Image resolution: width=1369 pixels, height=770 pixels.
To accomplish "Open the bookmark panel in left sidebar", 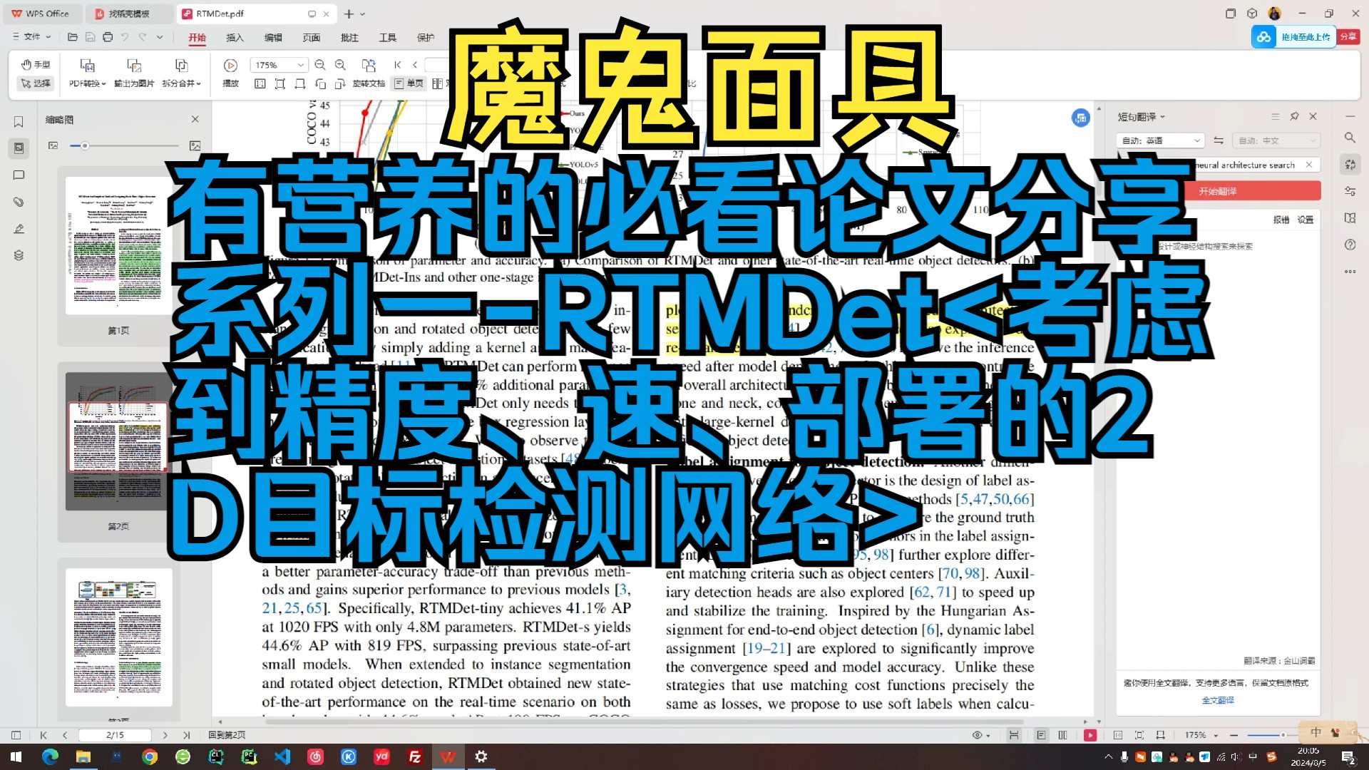I will click(x=19, y=122).
